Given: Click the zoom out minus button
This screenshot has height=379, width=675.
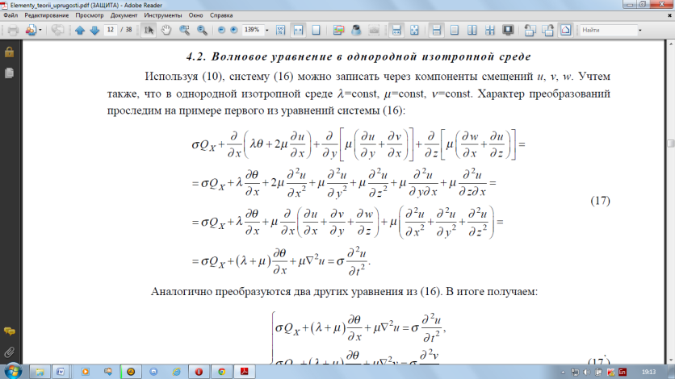Looking at the screenshot, I should pyautogui.click(x=221, y=30).
